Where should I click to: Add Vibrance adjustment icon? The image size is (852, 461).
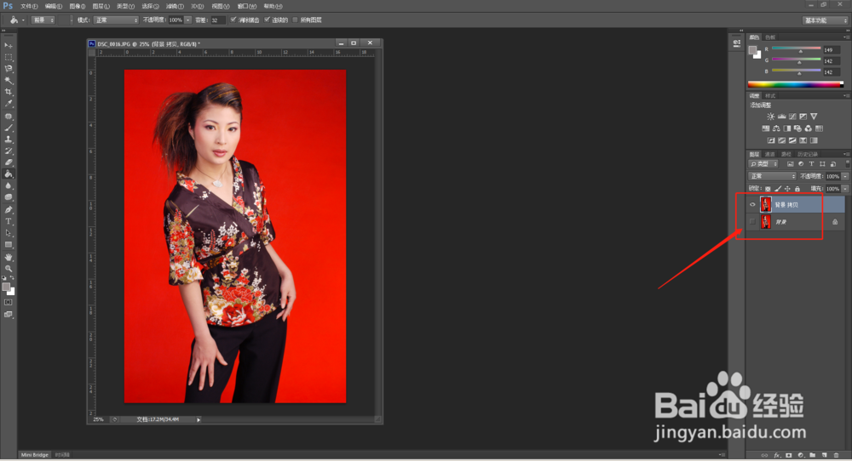pyautogui.click(x=814, y=117)
